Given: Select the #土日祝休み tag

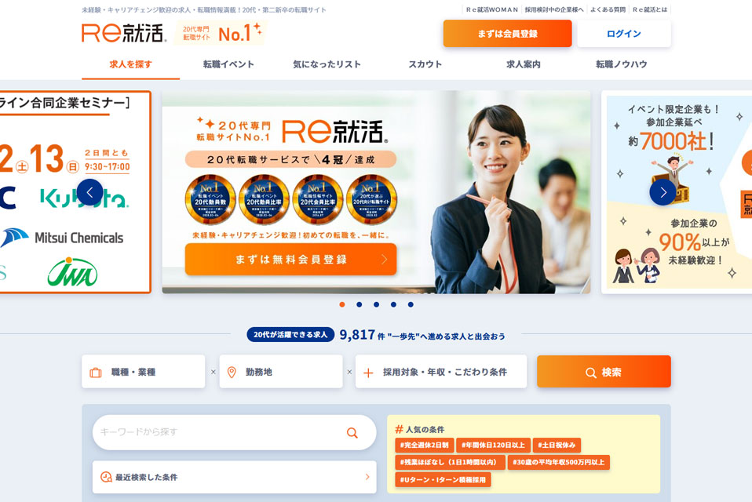Looking at the screenshot, I should [x=557, y=445].
